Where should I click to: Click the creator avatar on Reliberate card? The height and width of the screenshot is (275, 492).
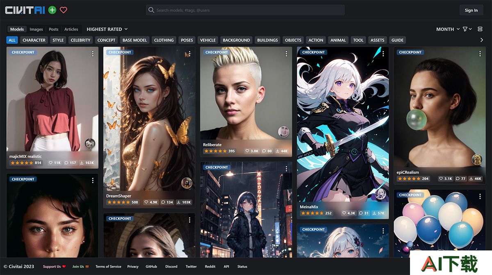tap(283, 131)
